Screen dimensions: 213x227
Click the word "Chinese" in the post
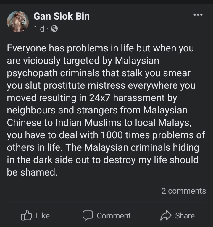pyautogui.click(x=24, y=123)
